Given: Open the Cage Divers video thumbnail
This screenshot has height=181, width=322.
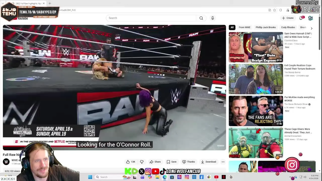Looking at the screenshot, I should [256, 143].
